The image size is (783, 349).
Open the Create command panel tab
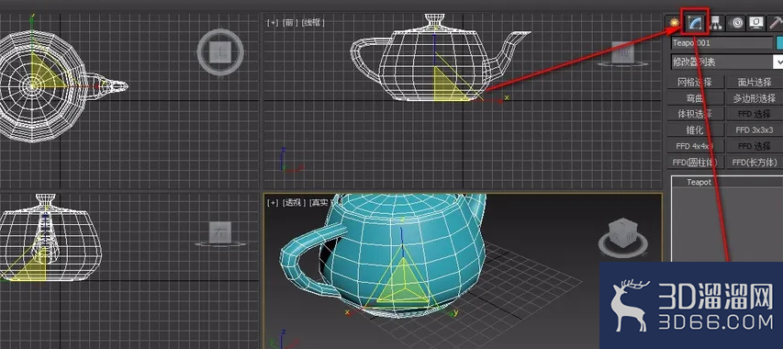(x=675, y=22)
